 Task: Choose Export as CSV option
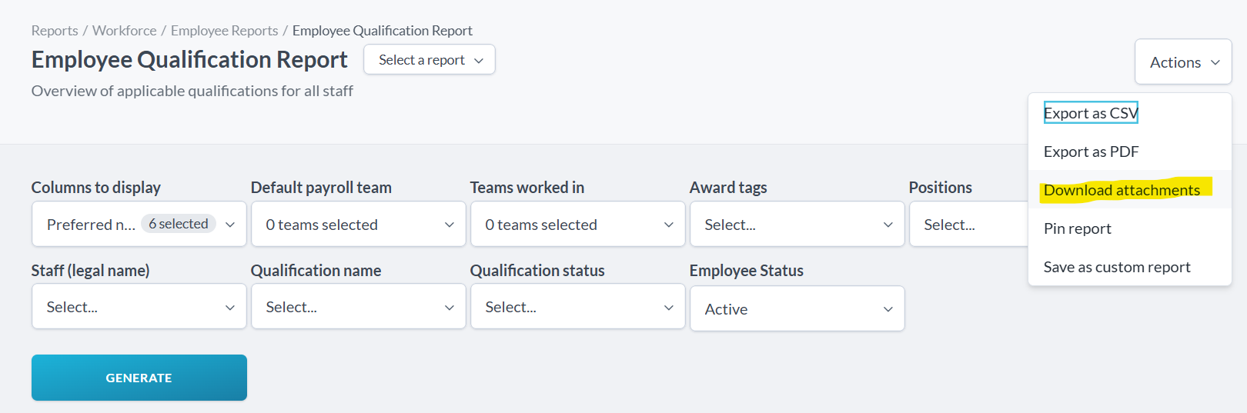1090,113
